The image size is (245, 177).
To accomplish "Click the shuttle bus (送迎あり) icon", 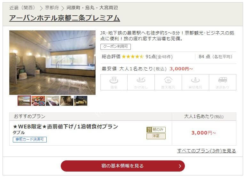I will (223, 82).
